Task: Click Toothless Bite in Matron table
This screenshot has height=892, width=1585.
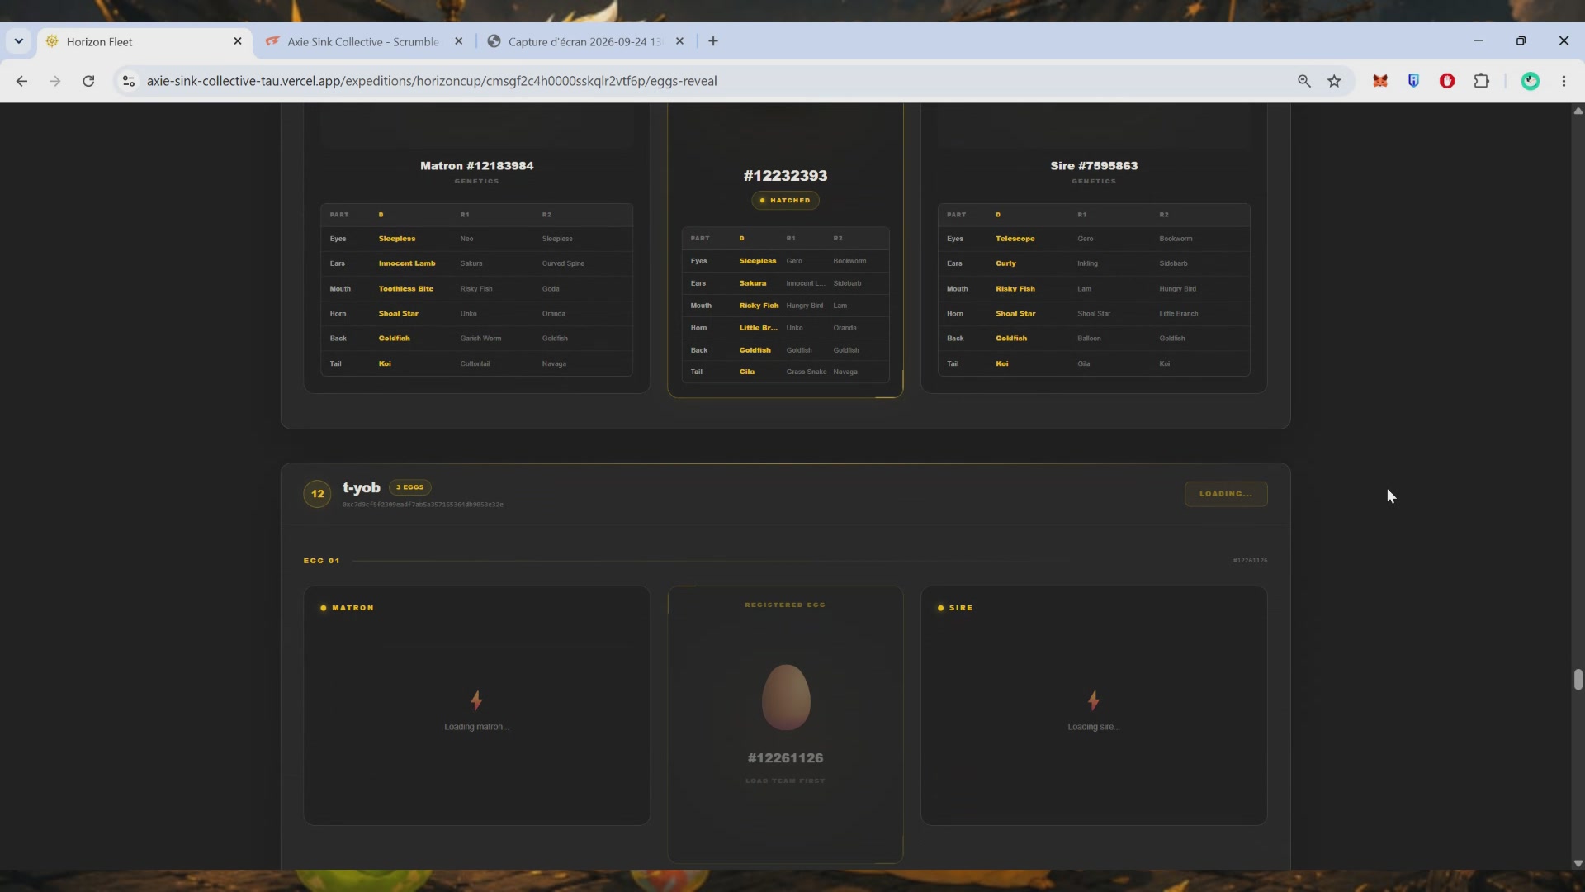Action: pos(406,289)
